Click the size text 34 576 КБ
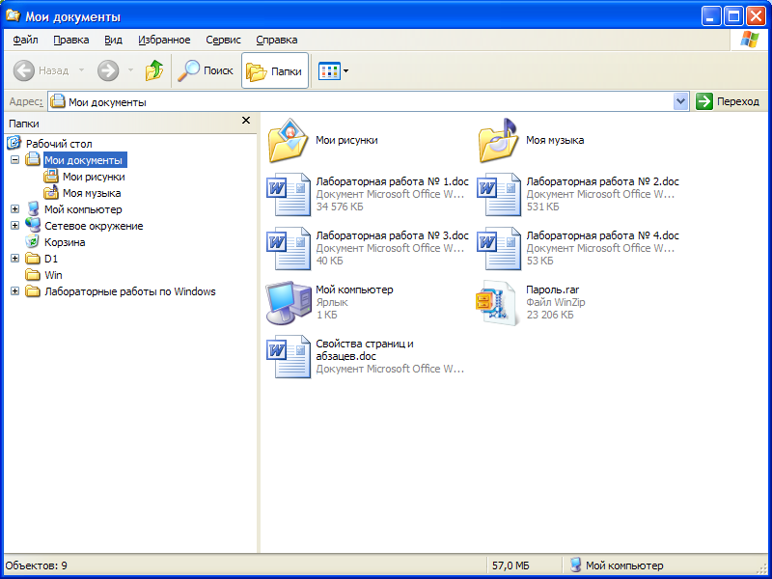Screen dimensions: 772x579 click(x=340, y=207)
